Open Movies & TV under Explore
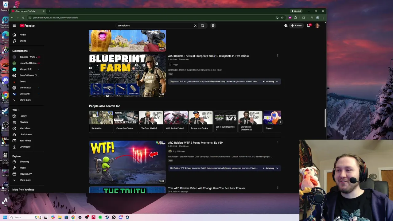 coord(25,174)
